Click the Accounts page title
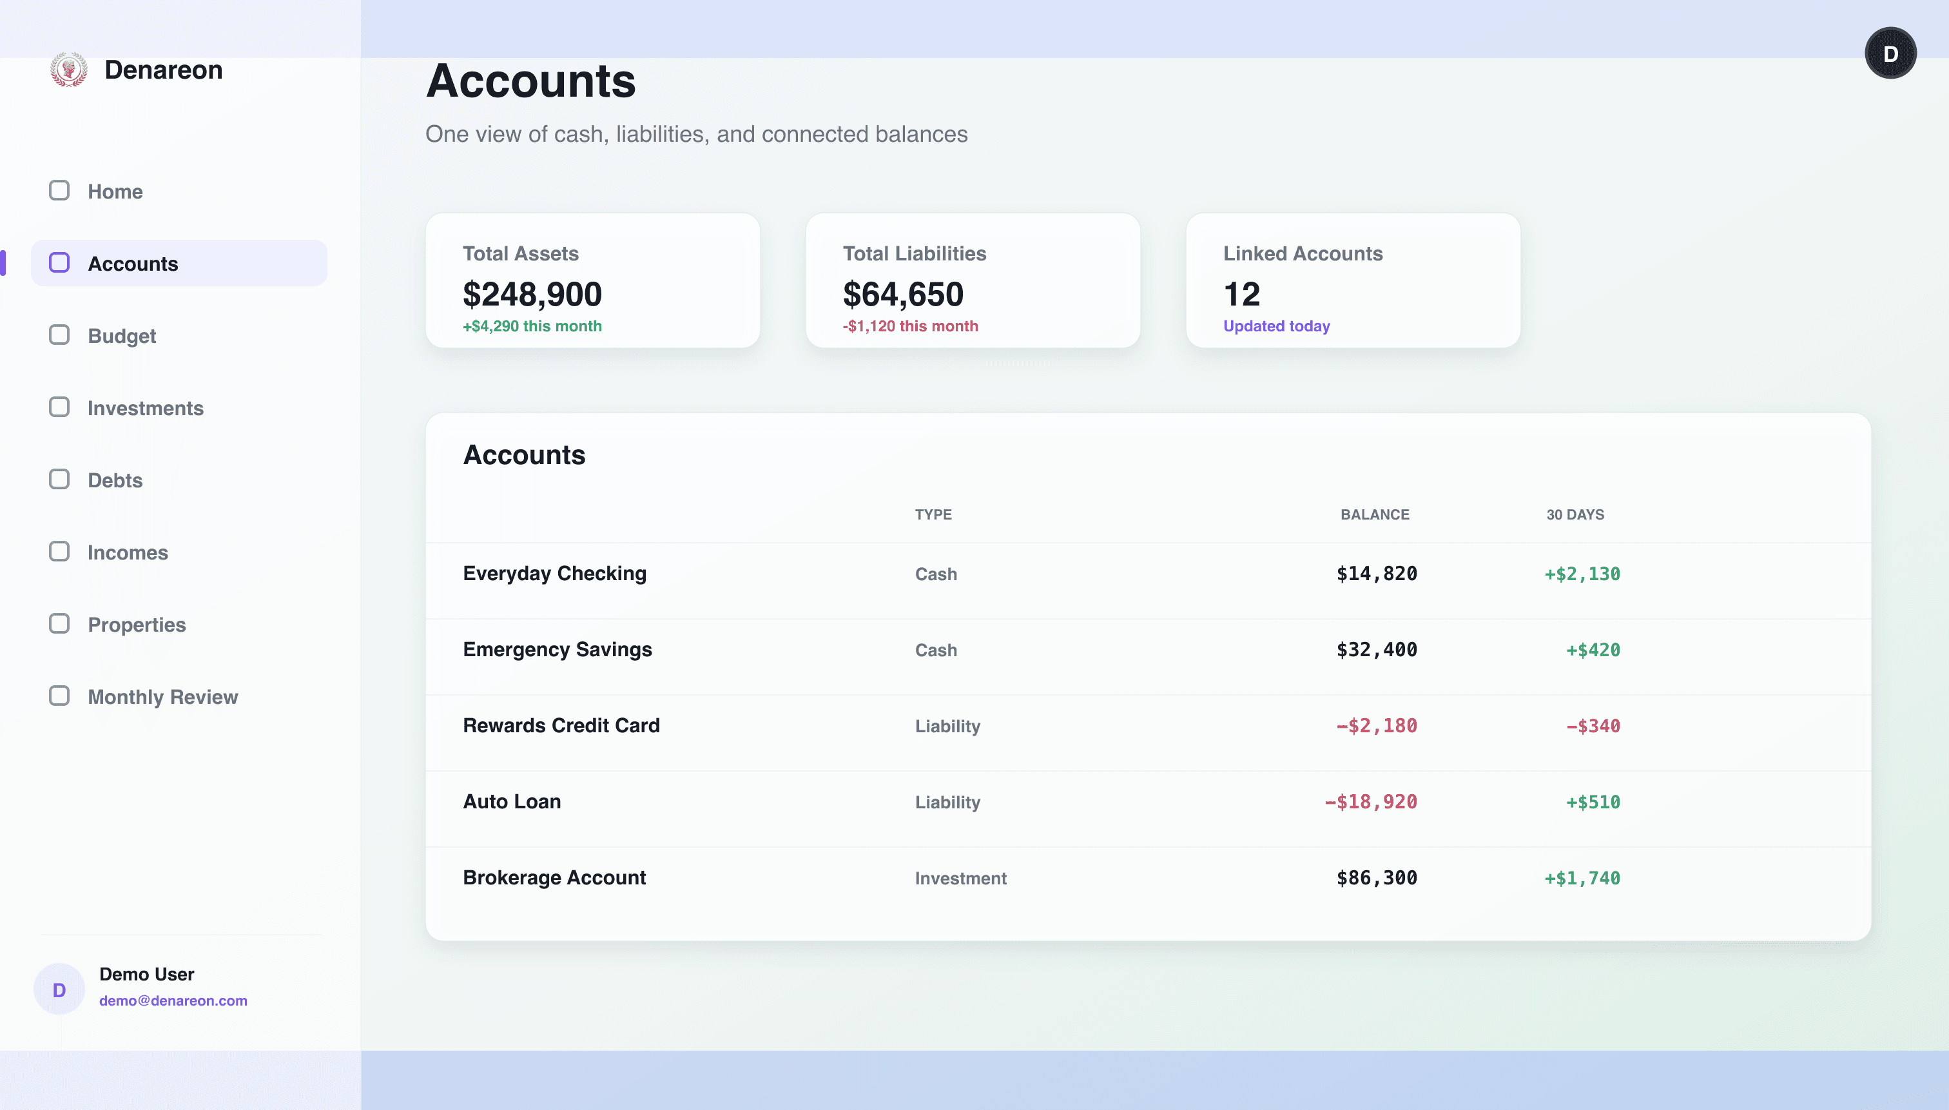 [x=530, y=81]
